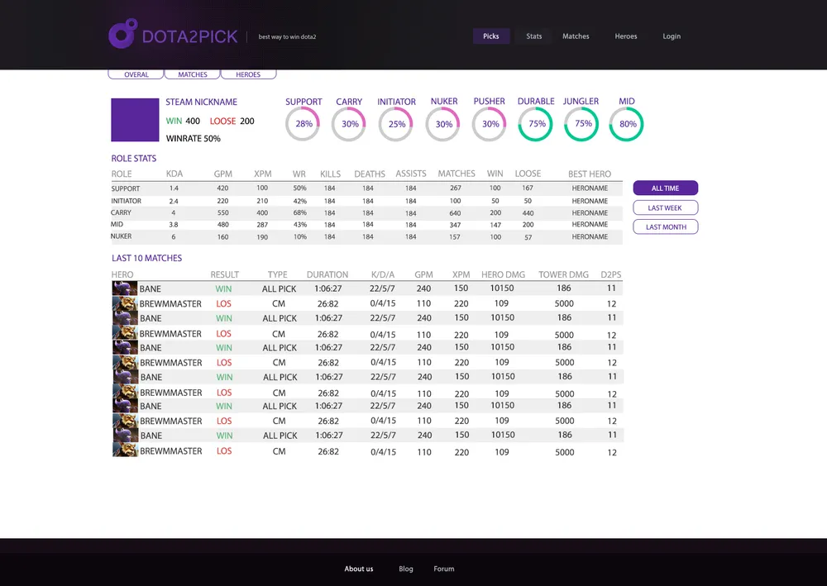The width and height of the screenshot is (827, 586).
Task: Open Blog footer link
Action: click(405, 569)
